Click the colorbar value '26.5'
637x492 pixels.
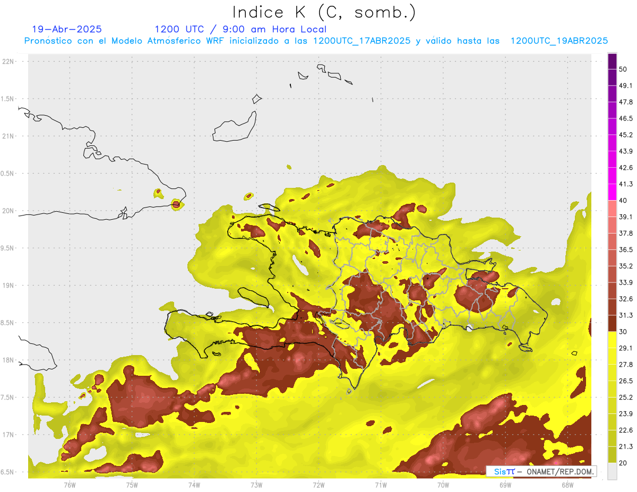[x=625, y=381]
